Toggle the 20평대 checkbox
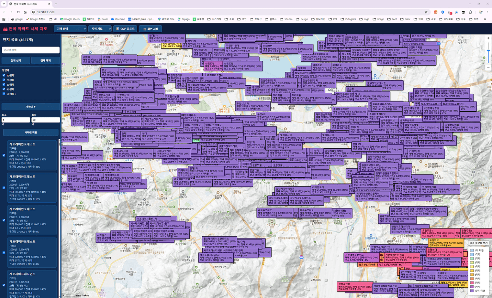The image size is (492, 298). [4, 80]
